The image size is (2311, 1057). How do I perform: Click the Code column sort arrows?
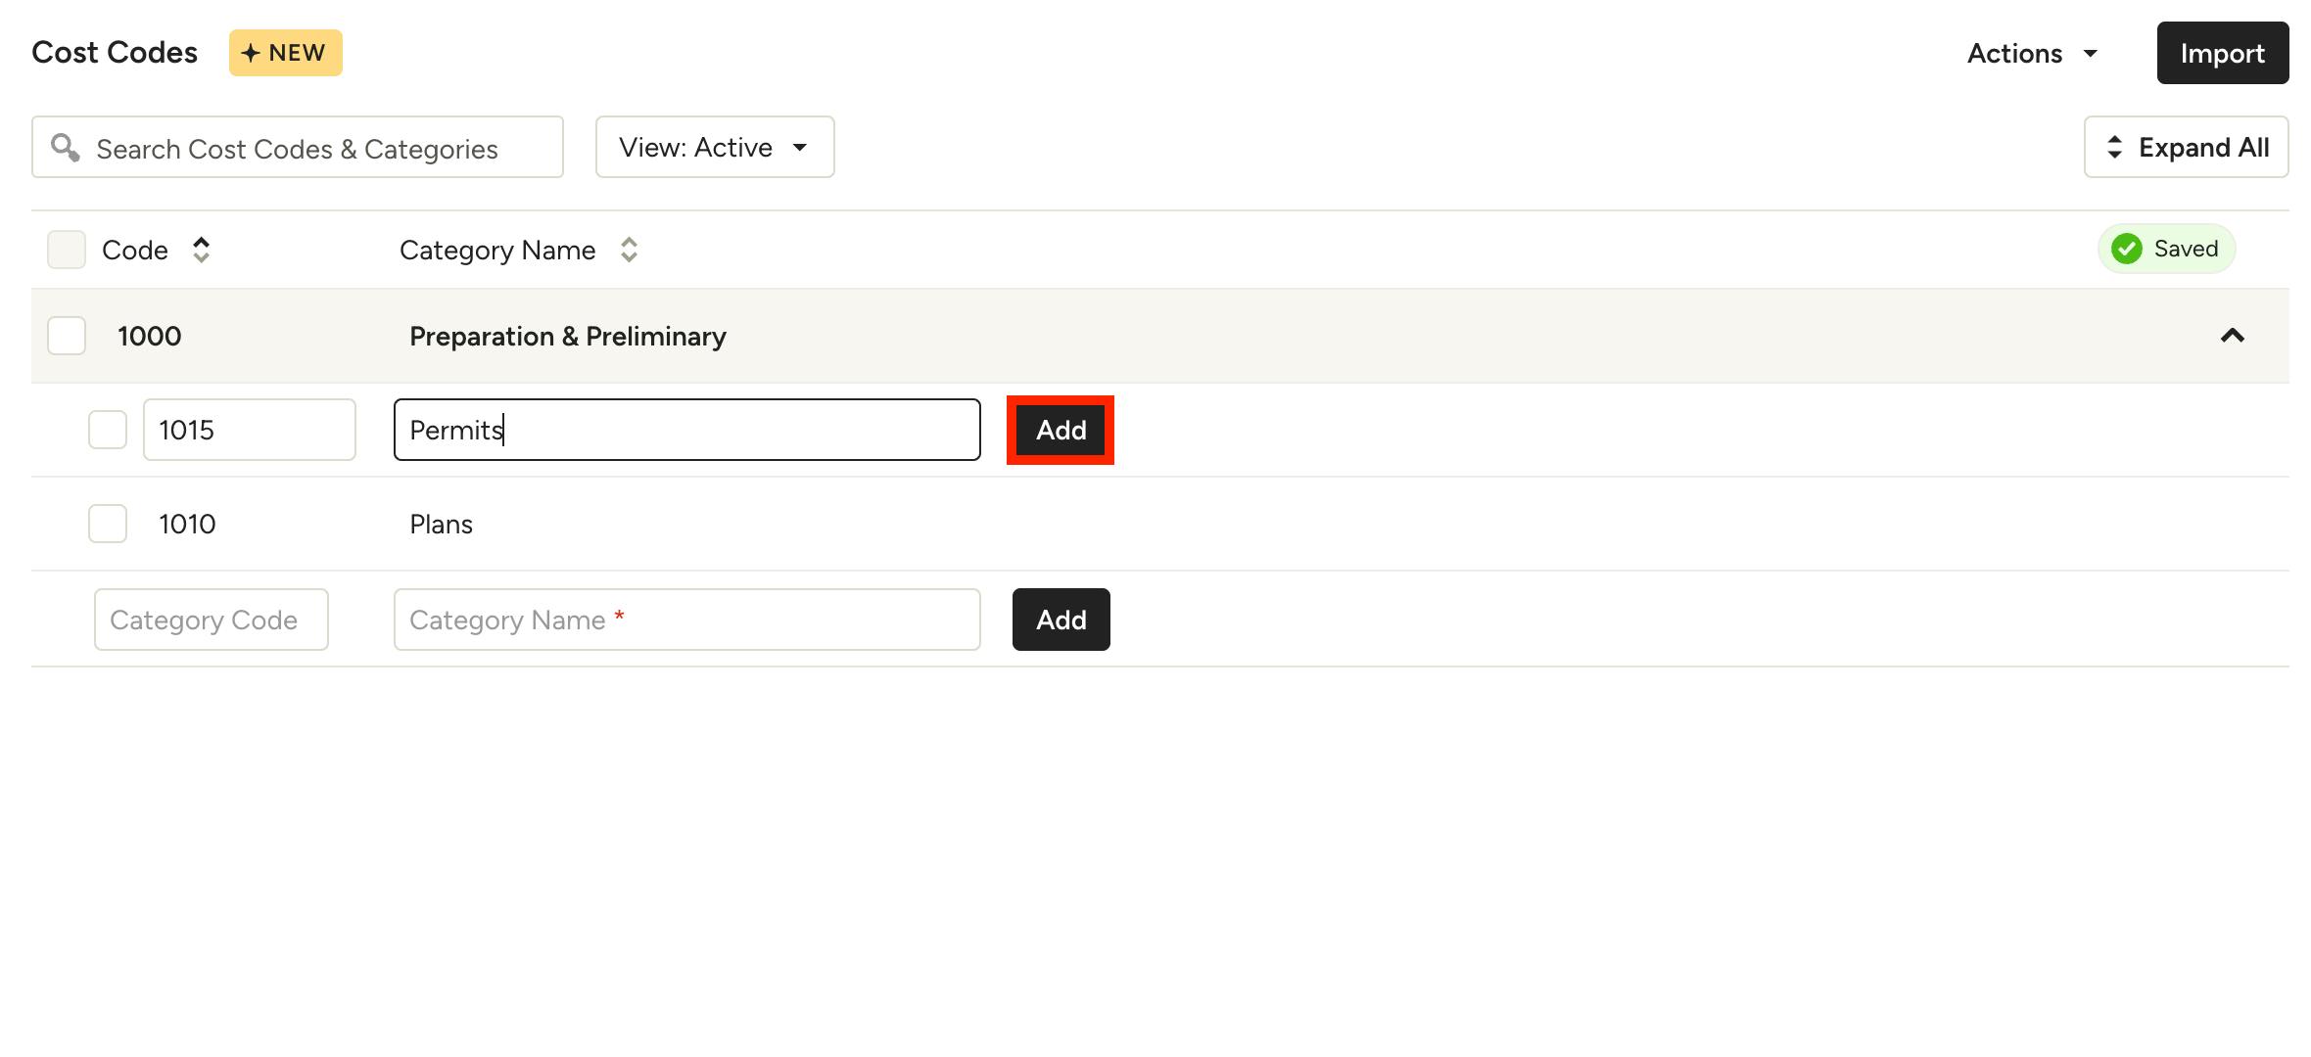201,251
